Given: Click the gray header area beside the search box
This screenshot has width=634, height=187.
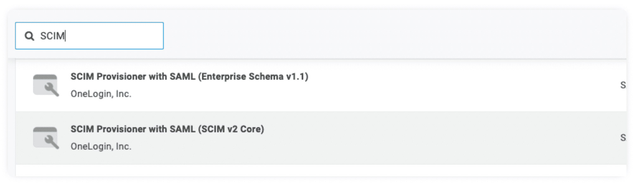Looking at the screenshot, I should point(380,35).
